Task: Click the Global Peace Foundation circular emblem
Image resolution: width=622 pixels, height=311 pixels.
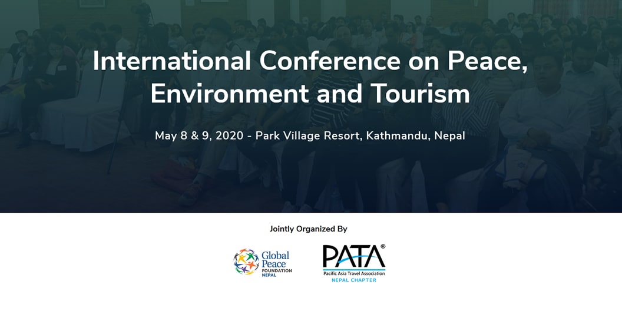Action: point(246,262)
